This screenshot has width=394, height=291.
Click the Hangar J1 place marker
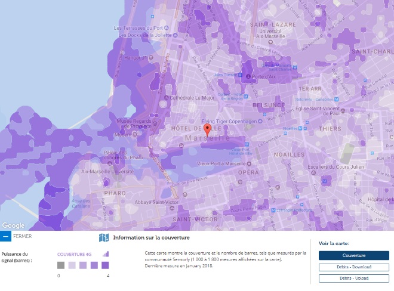pyautogui.click(x=151, y=57)
